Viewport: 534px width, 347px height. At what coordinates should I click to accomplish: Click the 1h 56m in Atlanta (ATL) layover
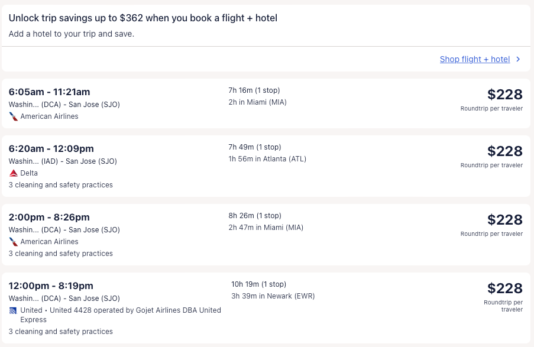(267, 159)
